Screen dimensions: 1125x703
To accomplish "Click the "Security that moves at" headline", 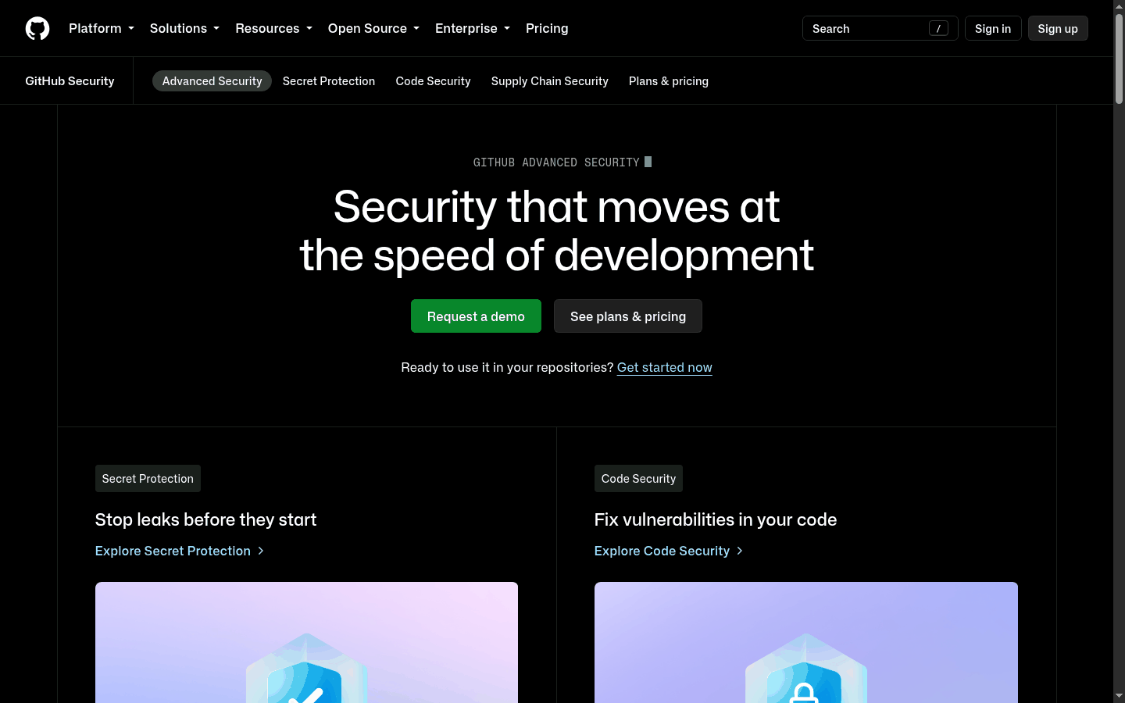I will coord(556,206).
